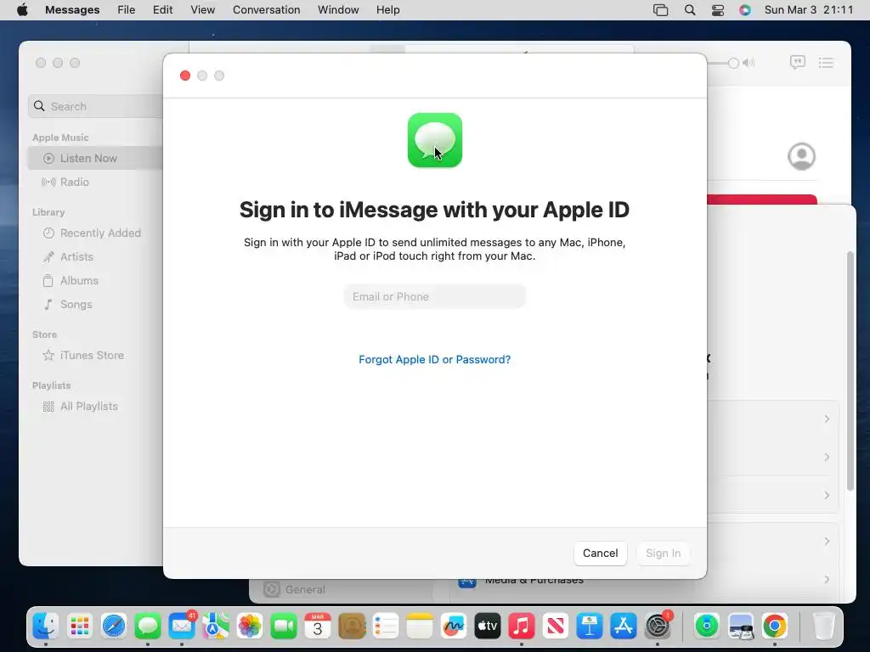Open Notes from the dock

(420, 627)
